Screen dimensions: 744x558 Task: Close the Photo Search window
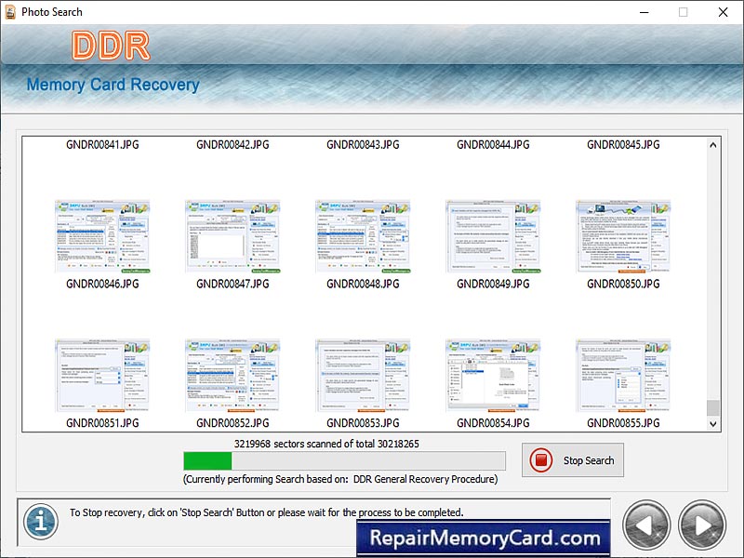724,12
